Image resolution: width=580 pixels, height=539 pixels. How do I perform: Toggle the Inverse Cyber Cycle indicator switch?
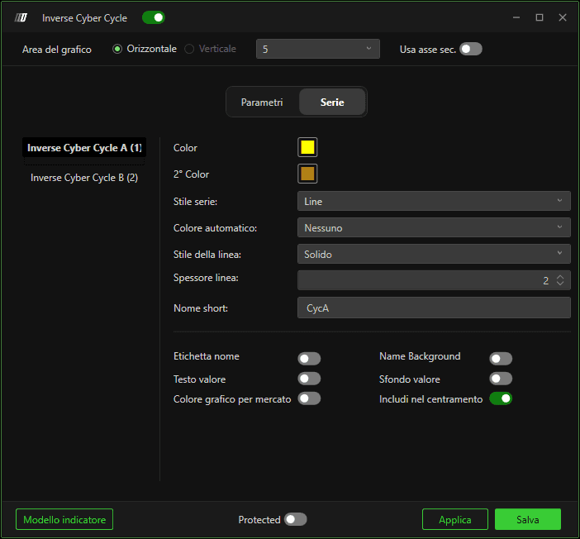tap(154, 17)
